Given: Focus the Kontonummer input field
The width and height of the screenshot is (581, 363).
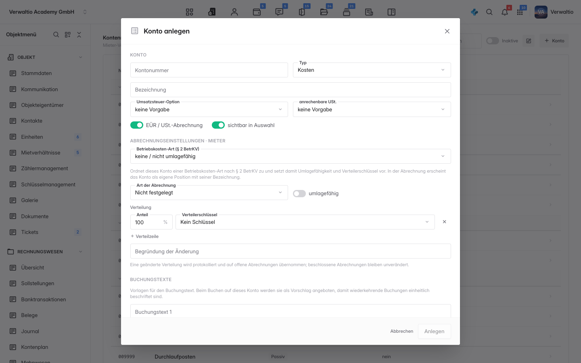Looking at the screenshot, I should point(209,70).
